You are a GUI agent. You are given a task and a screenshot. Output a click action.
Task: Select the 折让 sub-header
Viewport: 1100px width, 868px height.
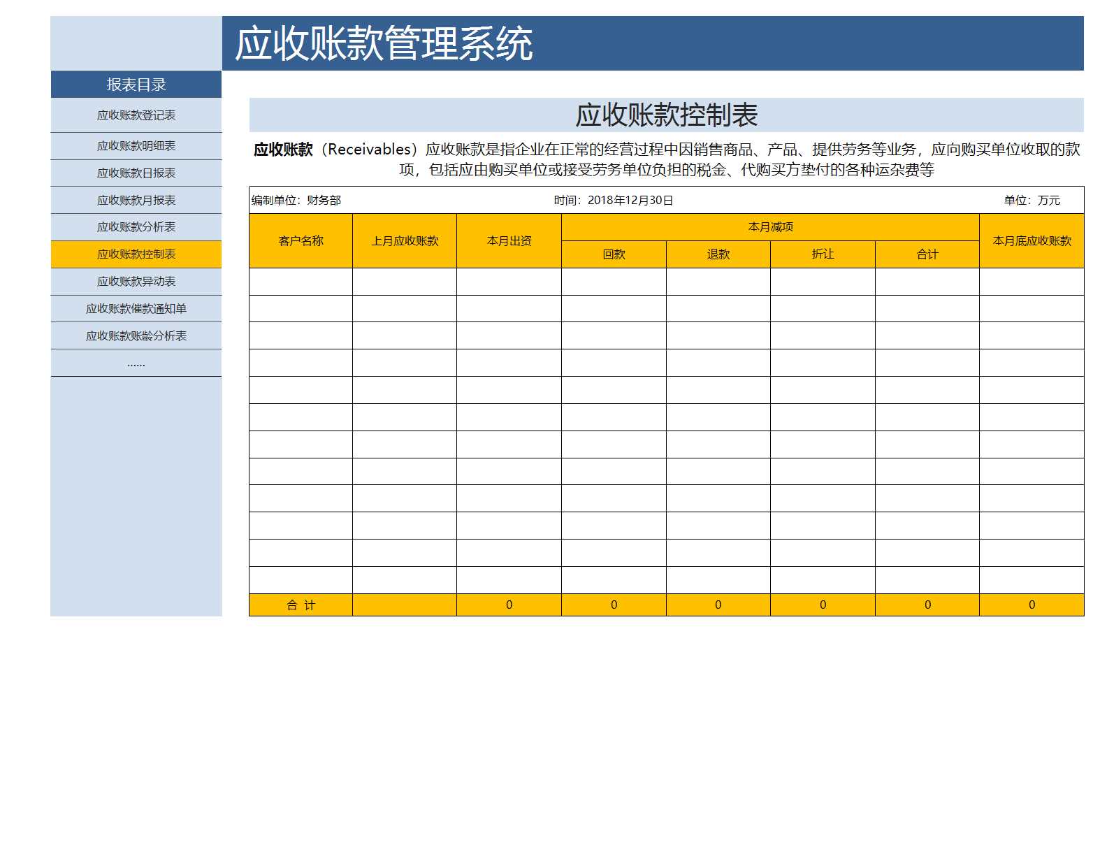point(823,254)
